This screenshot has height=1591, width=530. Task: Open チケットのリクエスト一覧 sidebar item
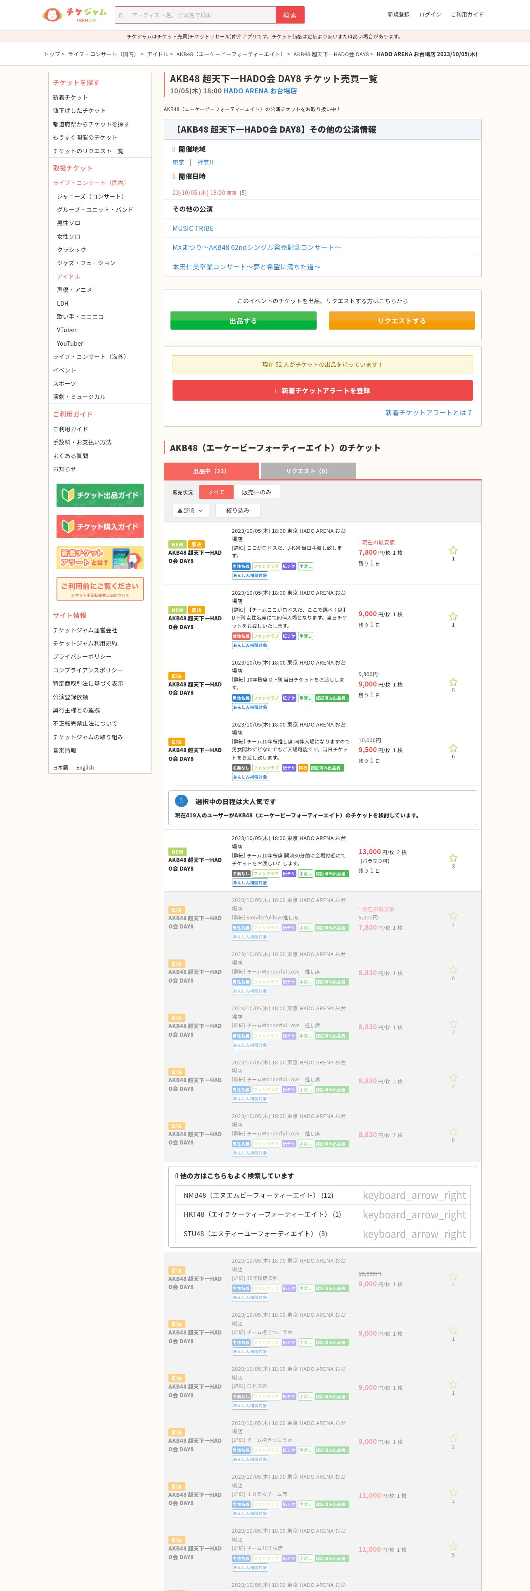(88, 151)
